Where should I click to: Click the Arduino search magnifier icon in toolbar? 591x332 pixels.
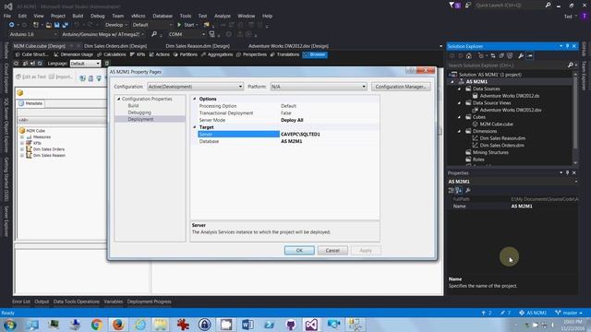pyautogui.click(x=154, y=34)
